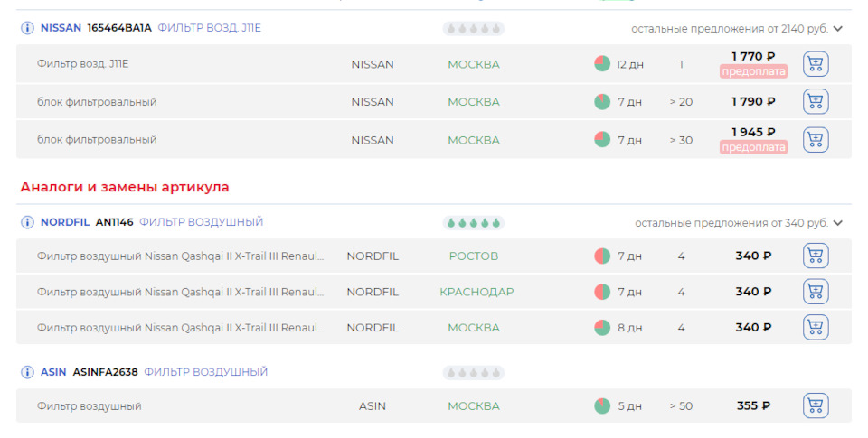Select article number ASINFA2638
The height and width of the screenshot is (438, 868).
click(105, 372)
